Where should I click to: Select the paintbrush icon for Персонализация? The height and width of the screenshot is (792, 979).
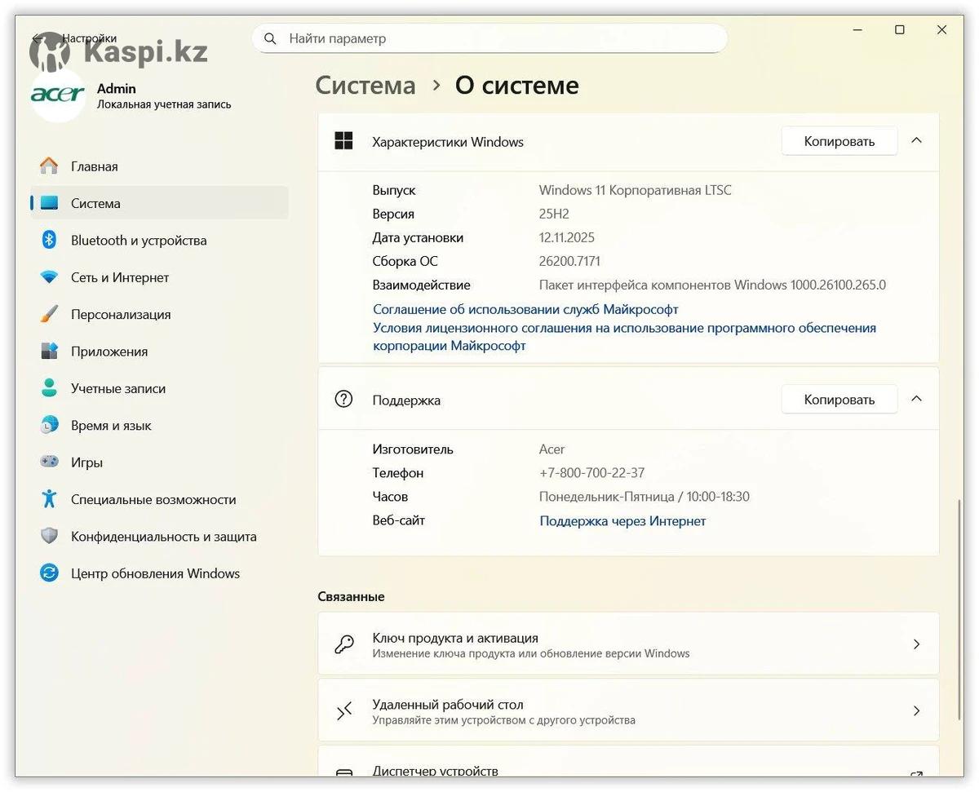coord(49,314)
